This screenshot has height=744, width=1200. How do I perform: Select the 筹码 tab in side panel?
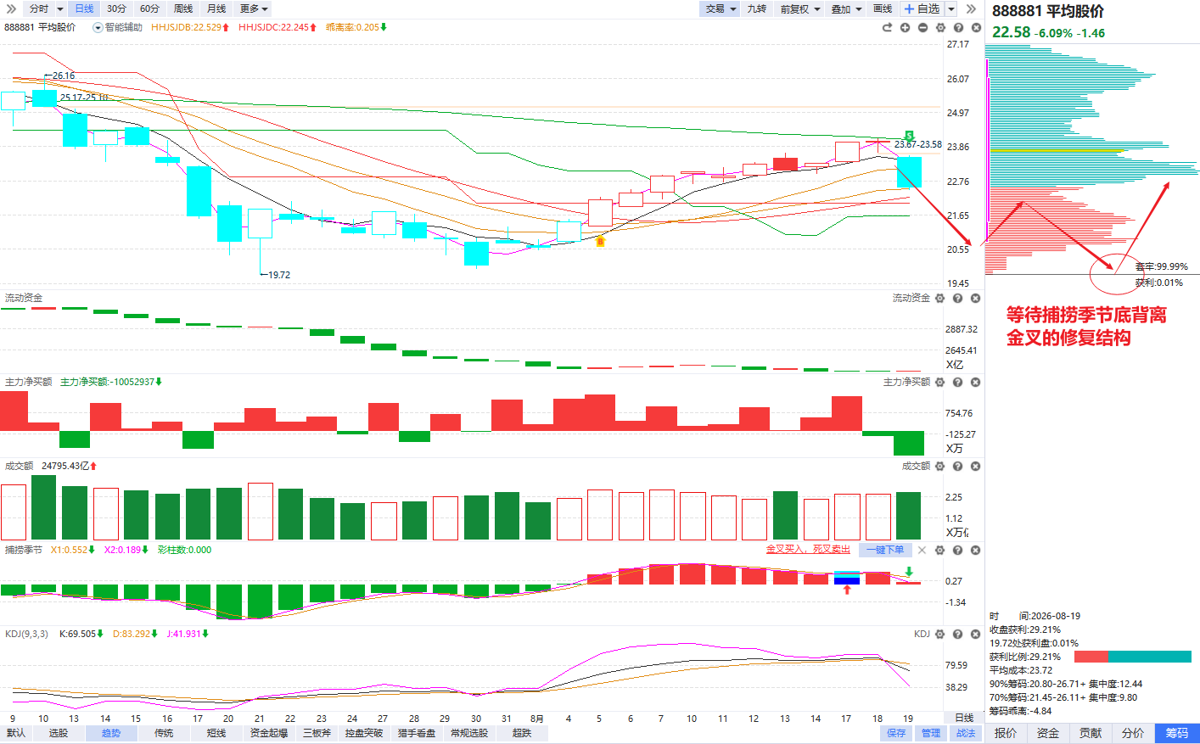tap(1177, 733)
